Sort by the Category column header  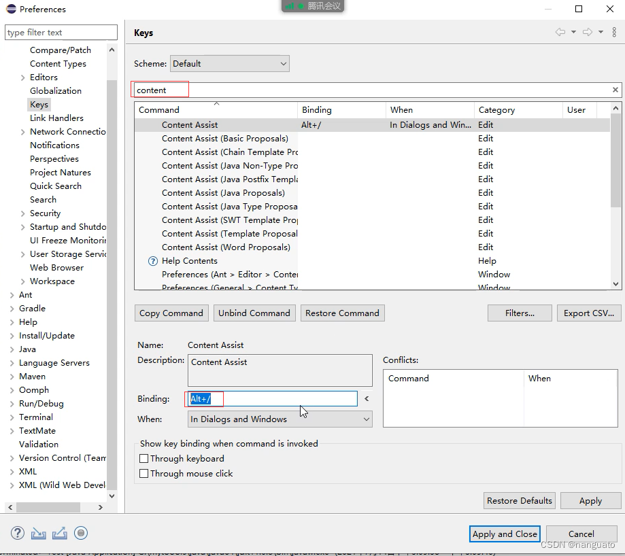[518, 110]
